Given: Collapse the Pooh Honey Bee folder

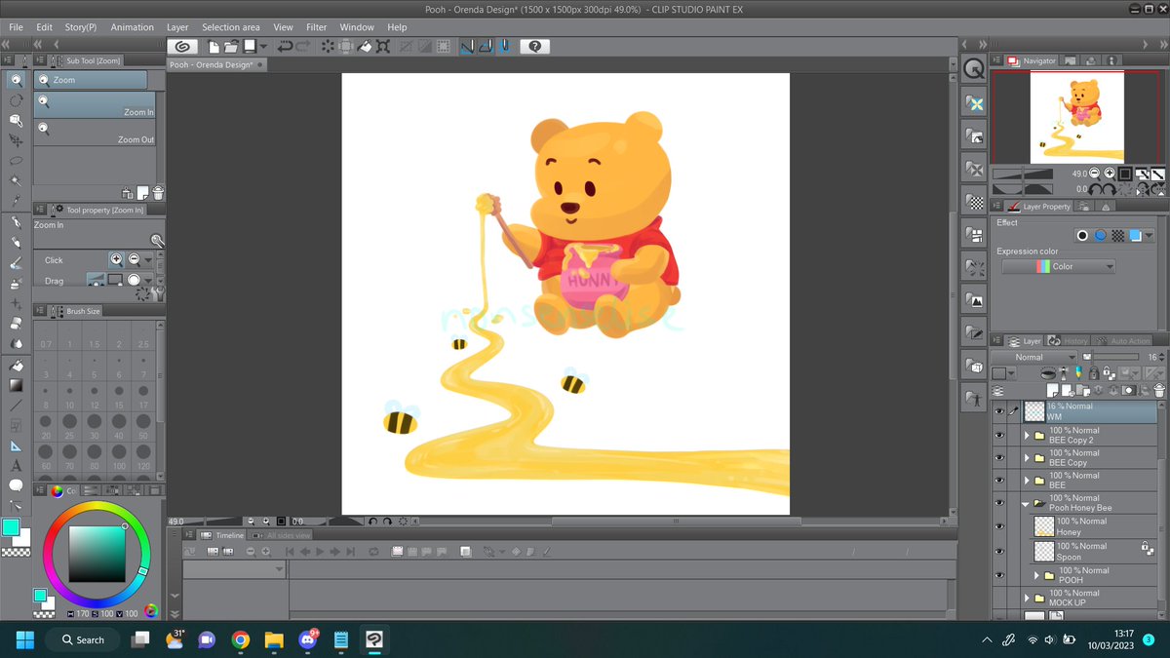Looking at the screenshot, I should pyautogui.click(x=1027, y=504).
